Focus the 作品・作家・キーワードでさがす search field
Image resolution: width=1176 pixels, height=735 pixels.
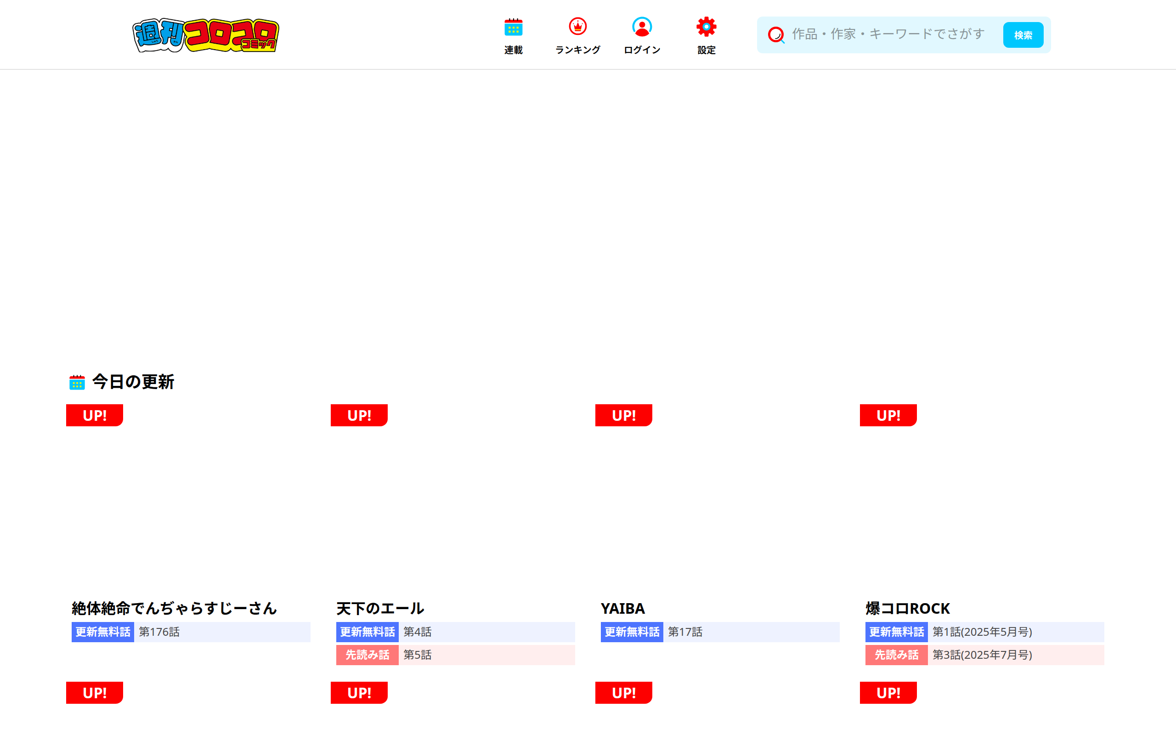click(888, 34)
